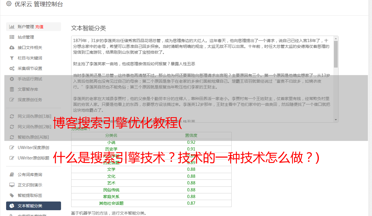
Task: Click the book icon for 公有词库查询
Action: tap(12, 175)
